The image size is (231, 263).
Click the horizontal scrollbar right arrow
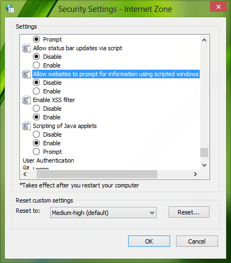pos(195,174)
